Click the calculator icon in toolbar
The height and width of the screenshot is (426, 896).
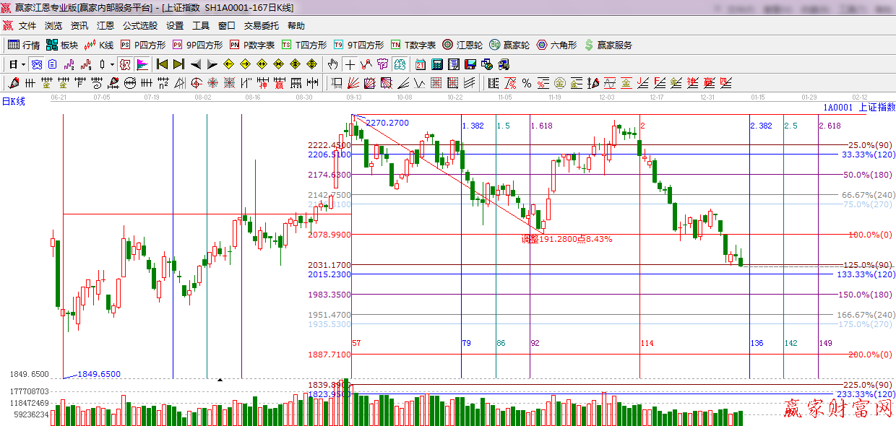436,64
